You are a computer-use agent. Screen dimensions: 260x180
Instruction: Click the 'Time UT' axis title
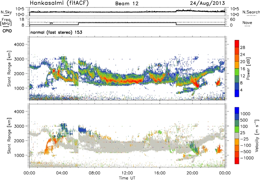point(127,178)
